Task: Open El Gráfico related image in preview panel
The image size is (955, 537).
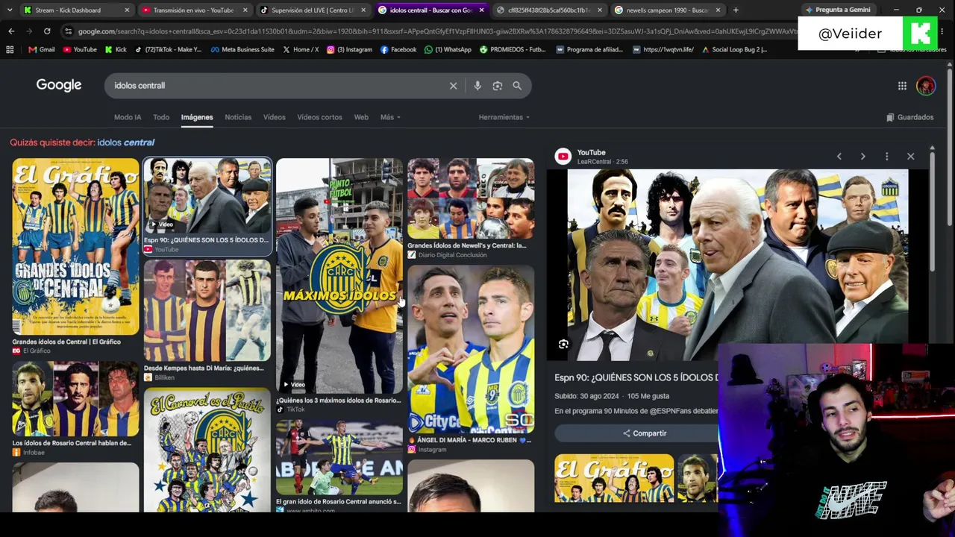Action: [x=614, y=479]
